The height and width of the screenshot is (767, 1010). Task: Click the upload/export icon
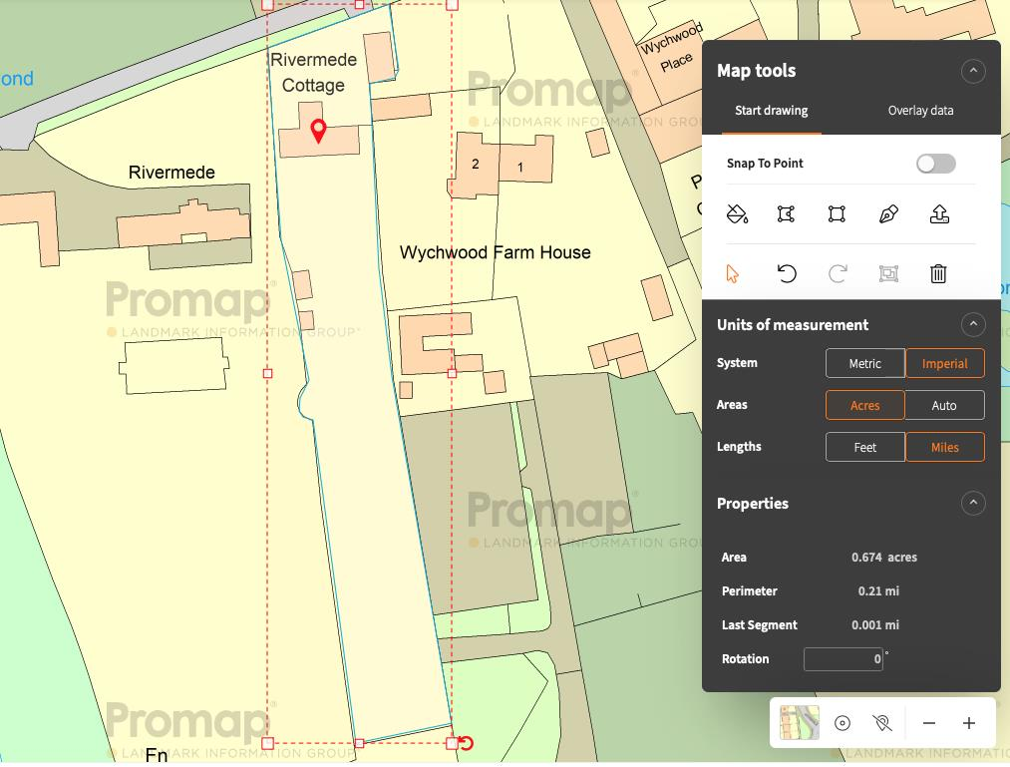coord(939,213)
